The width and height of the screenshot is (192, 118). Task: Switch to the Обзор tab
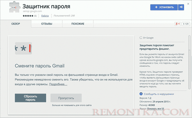16,24
